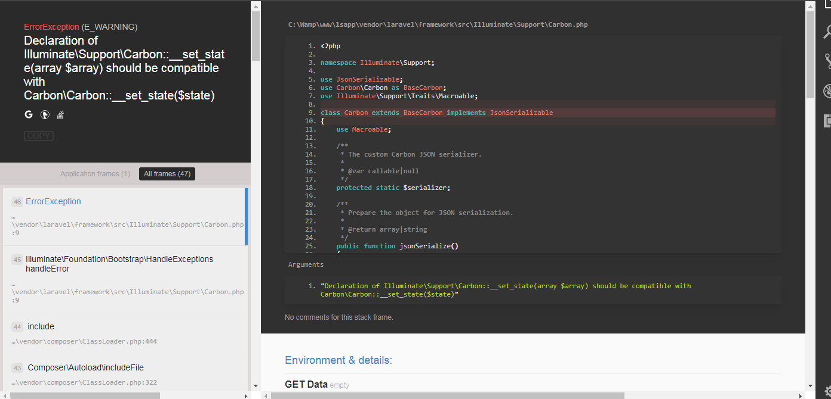Viewport: 831px width, 399px height.
Task: Open the VS Code Search icon
Action: coord(827,32)
